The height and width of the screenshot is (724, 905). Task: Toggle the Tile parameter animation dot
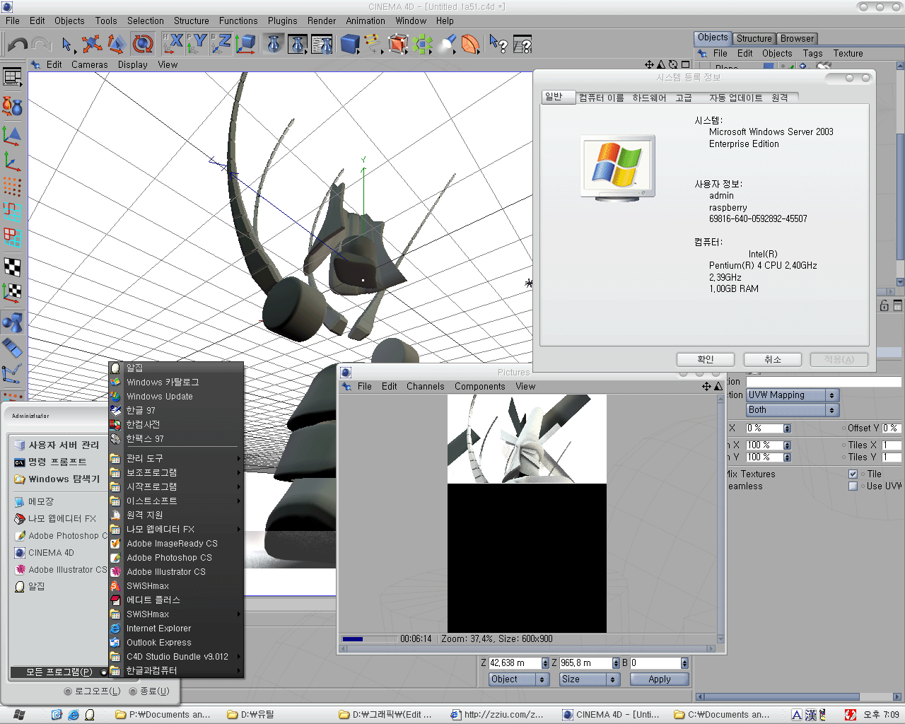click(863, 474)
